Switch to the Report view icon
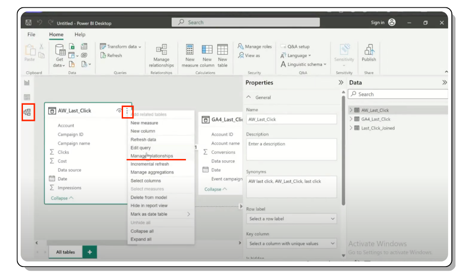Screen dimensions: 467x278 pyautogui.click(x=27, y=83)
